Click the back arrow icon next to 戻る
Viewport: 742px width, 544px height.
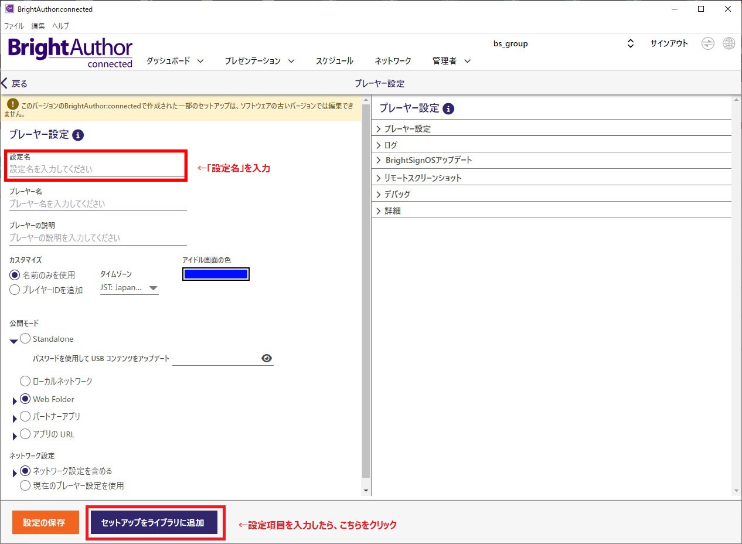tap(5, 83)
